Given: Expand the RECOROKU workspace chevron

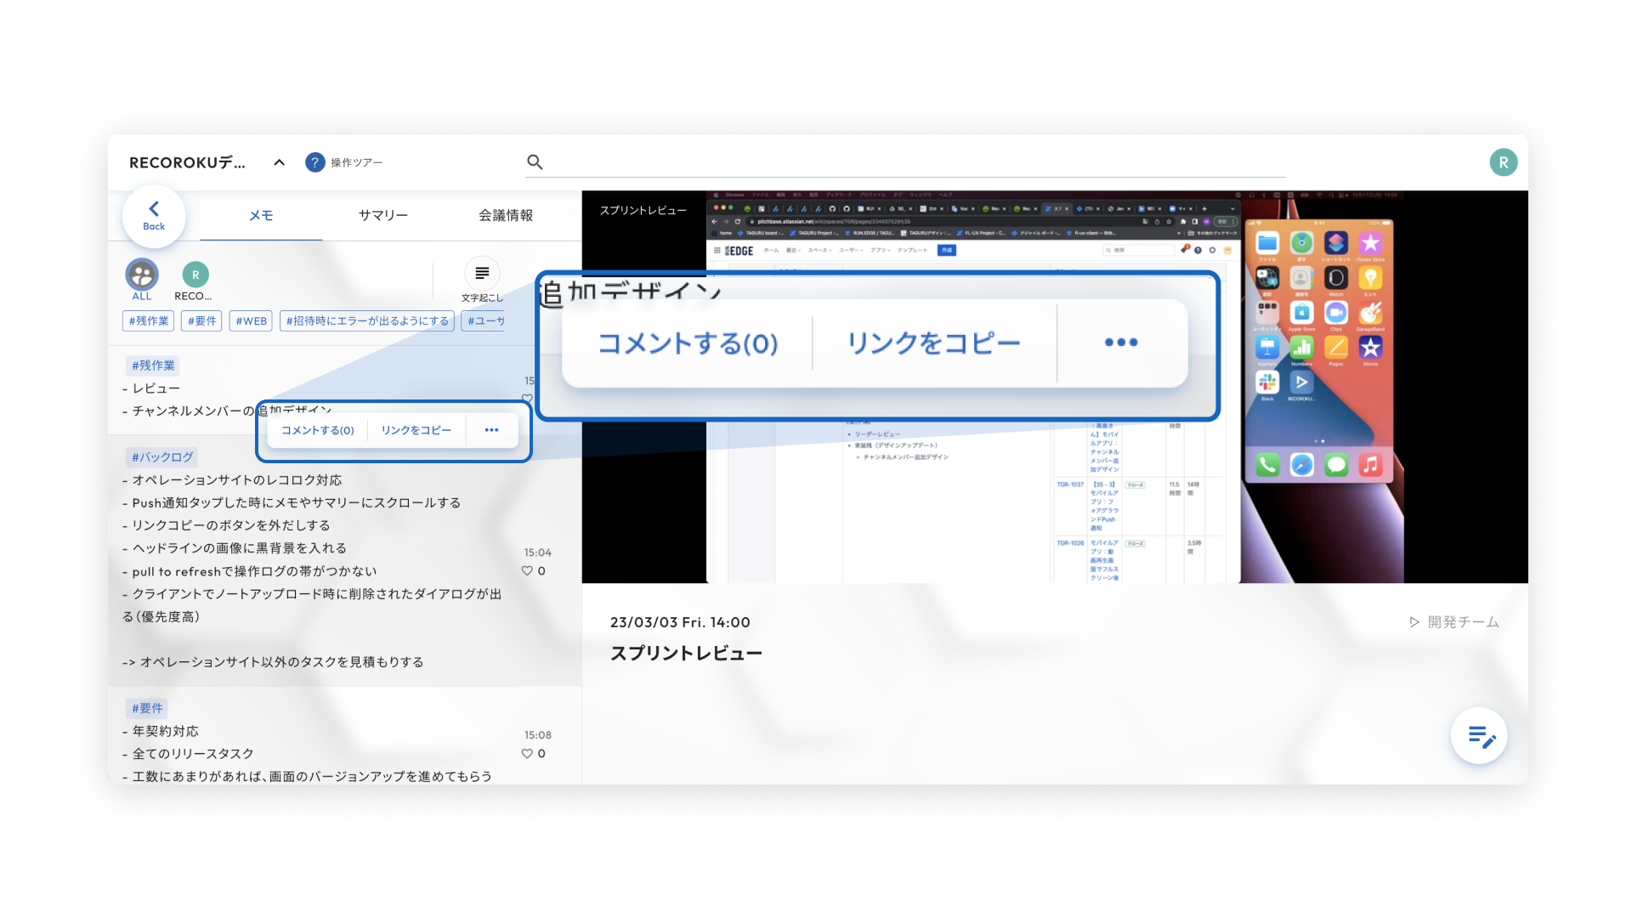Looking at the screenshot, I should (279, 162).
